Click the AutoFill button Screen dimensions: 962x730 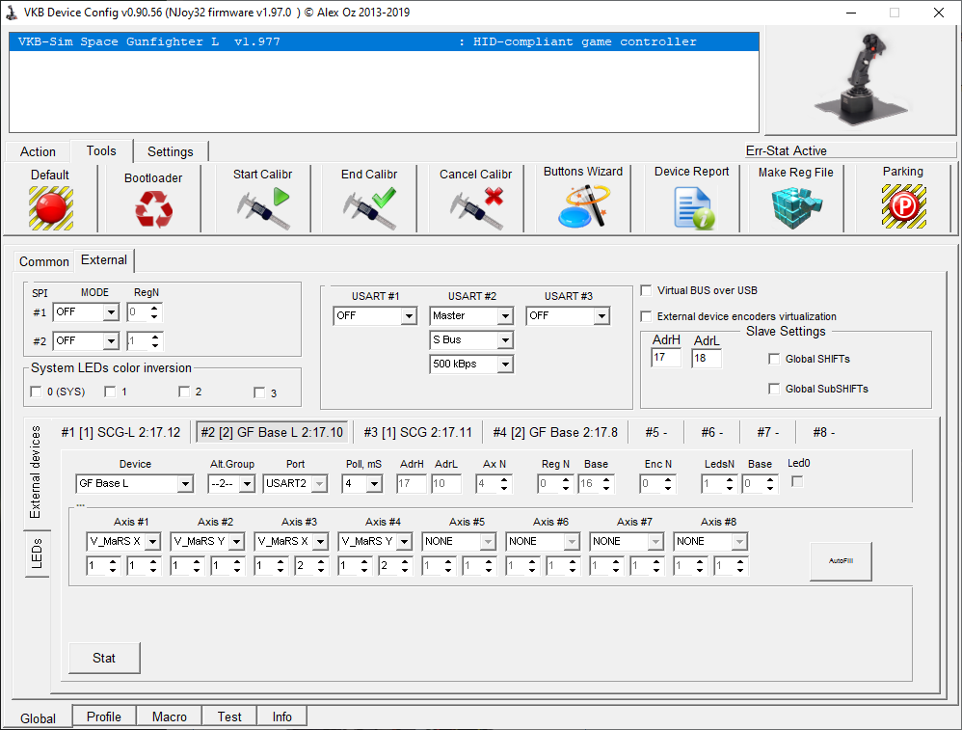coord(841,561)
